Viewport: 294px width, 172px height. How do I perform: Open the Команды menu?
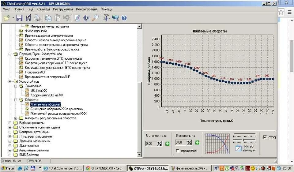coord(43,9)
